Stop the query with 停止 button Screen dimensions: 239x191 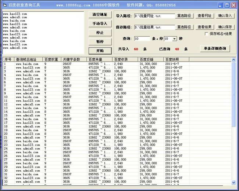[100, 33]
